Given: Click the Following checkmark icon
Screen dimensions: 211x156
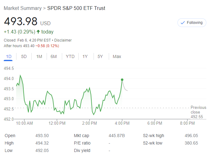Looking at the screenshot, I should click(x=183, y=23).
